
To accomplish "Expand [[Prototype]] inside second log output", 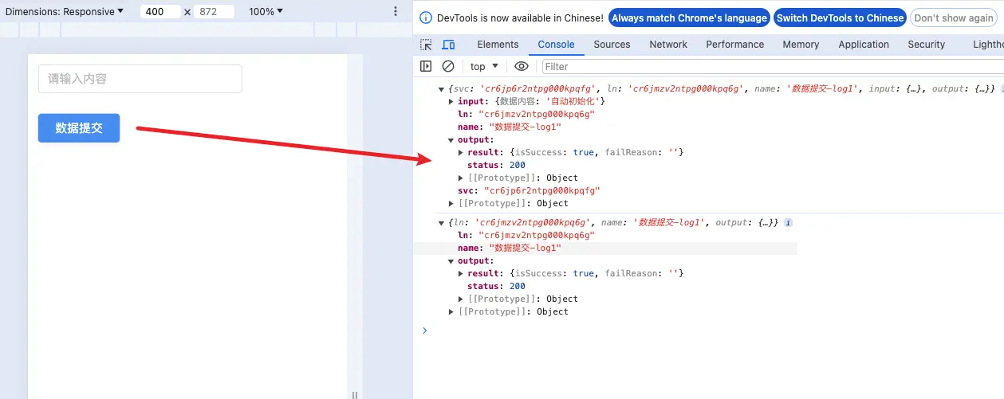I will click(x=461, y=299).
